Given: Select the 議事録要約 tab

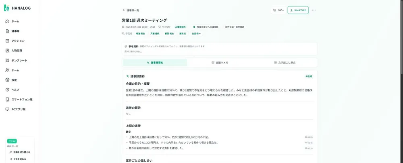Looking at the screenshot, I should click(x=155, y=63).
